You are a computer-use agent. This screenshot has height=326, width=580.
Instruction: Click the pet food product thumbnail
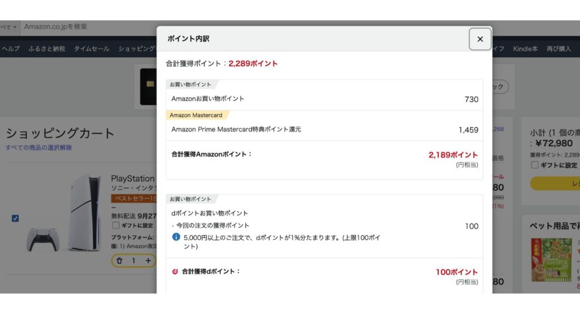(551, 260)
